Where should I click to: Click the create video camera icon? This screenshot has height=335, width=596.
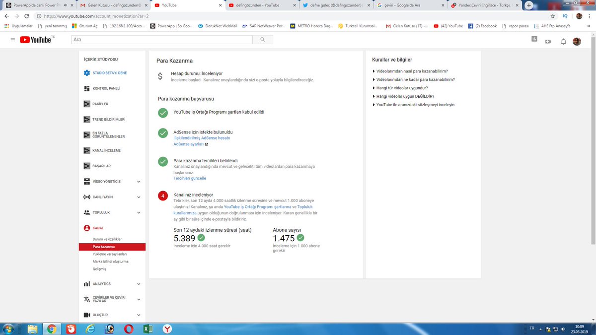tap(548, 41)
